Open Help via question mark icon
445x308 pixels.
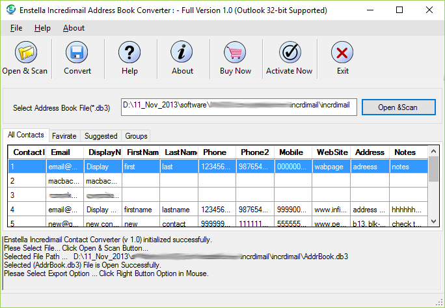point(129,53)
